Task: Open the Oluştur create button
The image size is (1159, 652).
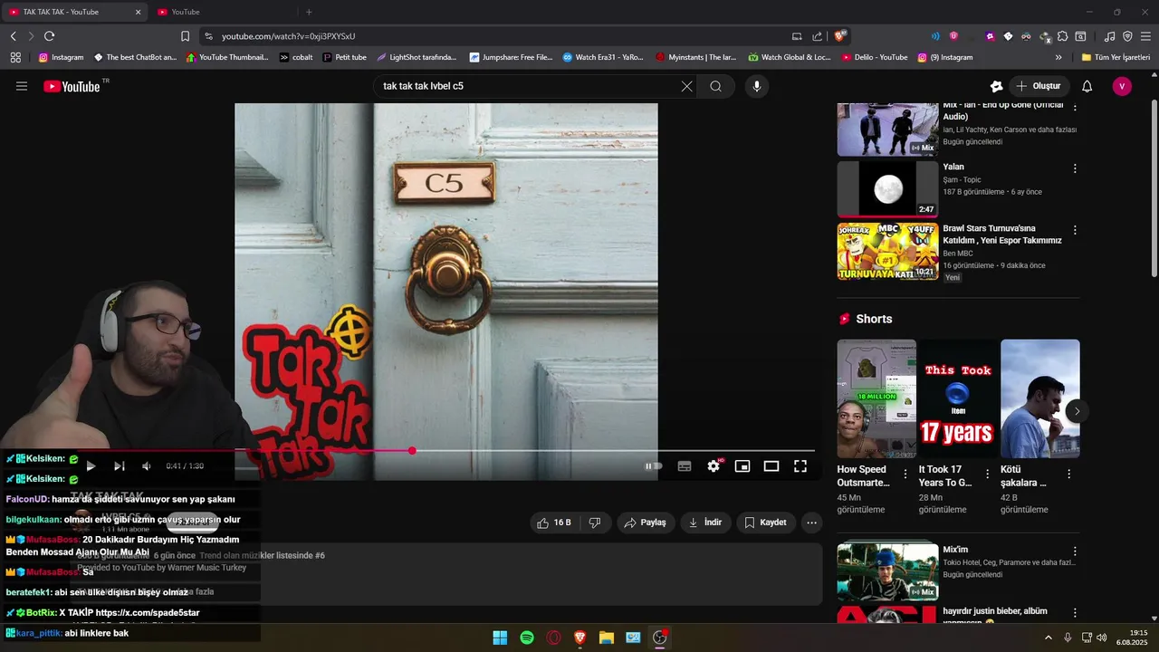Action: point(1039,86)
